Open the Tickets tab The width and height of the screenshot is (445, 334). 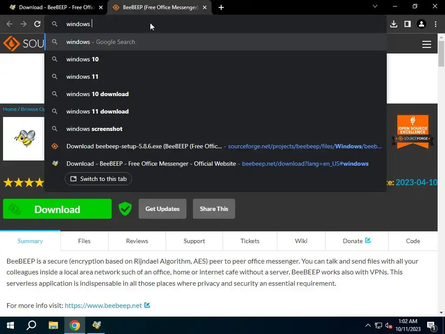point(250,241)
